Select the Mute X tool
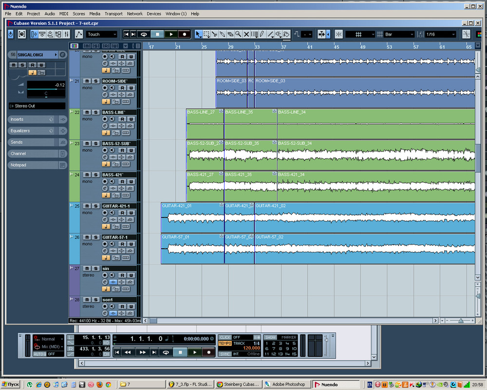 point(246,34)
